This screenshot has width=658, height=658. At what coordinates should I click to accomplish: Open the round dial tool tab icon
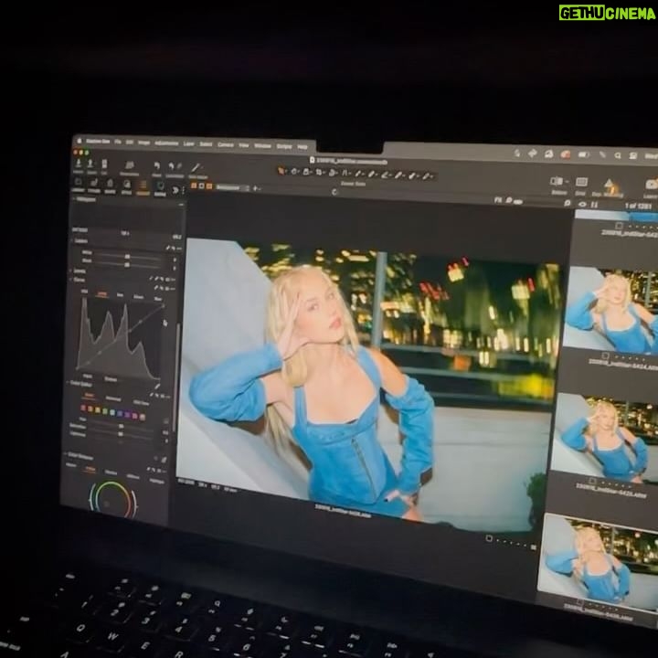coord(160,186)
